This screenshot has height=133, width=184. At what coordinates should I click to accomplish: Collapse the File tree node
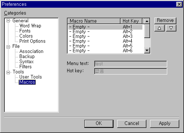[8, 47]
